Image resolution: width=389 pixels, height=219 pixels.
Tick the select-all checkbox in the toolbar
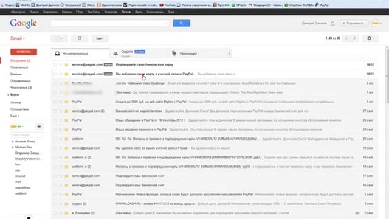57,38
